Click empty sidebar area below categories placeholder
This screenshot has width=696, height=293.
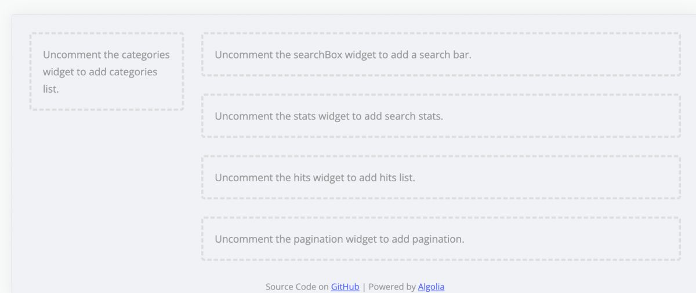click(107, 185)
